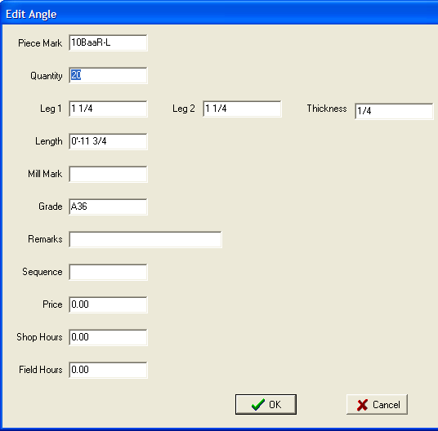Confirm the angle edits with OK
438x431 pixels.
pos(266,405)
